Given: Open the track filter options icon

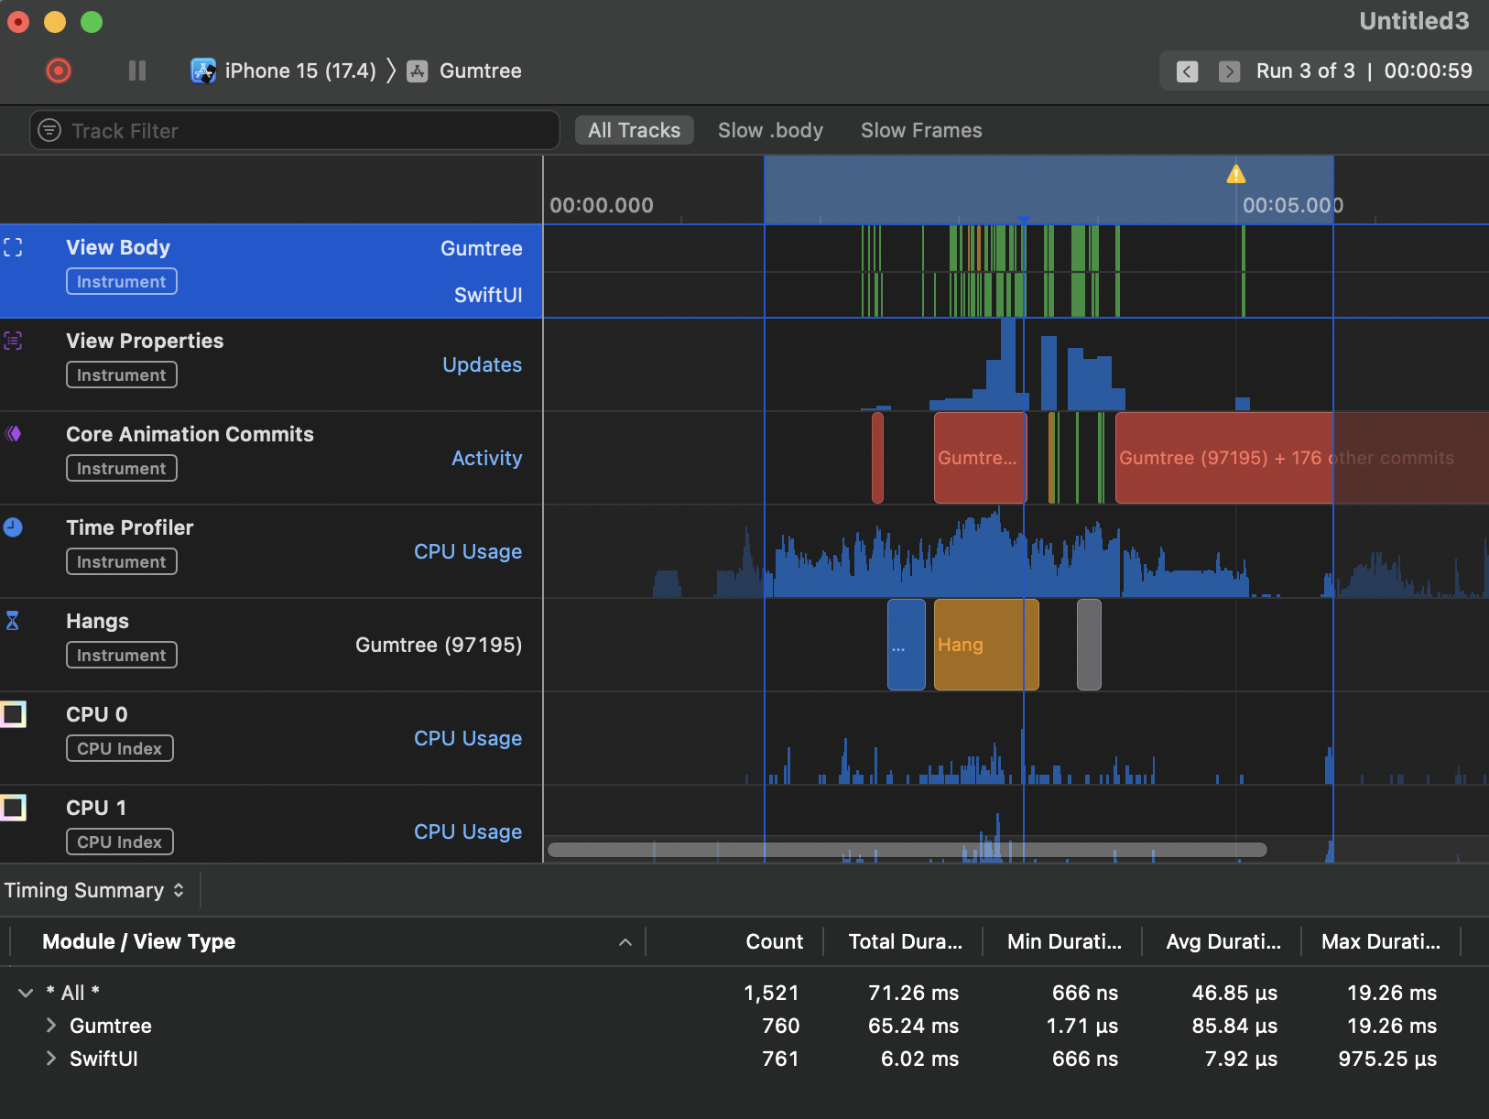Looking at the screenshot, I should [49, 130].
